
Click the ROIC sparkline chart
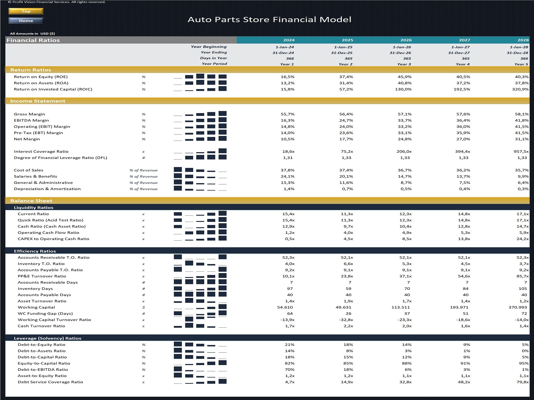pos(200,89)
